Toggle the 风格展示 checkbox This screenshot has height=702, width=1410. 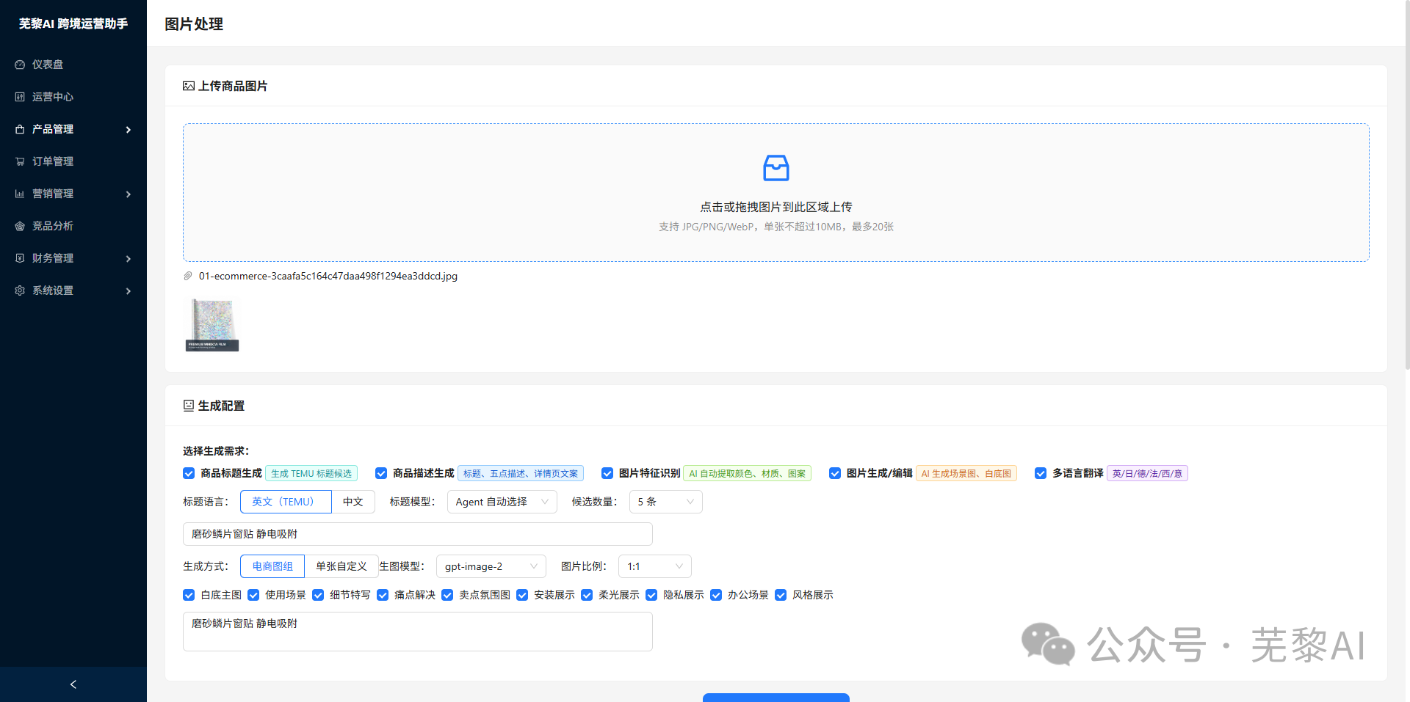(x=781, y=595)
